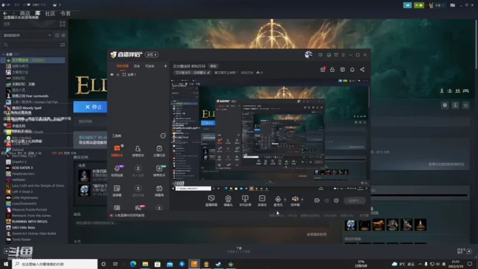Select the 全屏 1 source row
This screenshot has height=269, width=478.
[x=139, y=74]
